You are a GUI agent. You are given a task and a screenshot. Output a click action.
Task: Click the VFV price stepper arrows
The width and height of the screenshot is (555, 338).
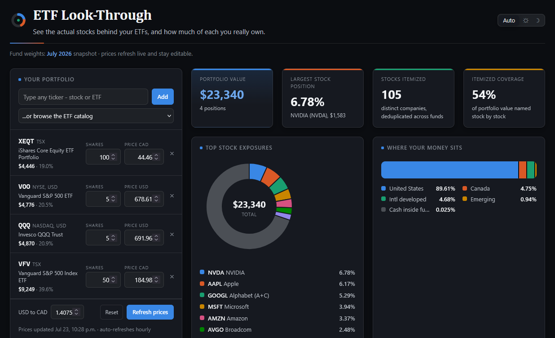156,280
